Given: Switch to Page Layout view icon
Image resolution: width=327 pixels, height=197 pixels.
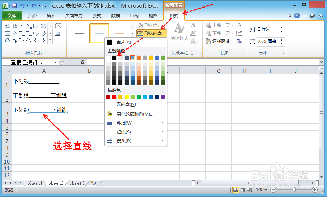Looking at the screenshot, I should point(242,190).
